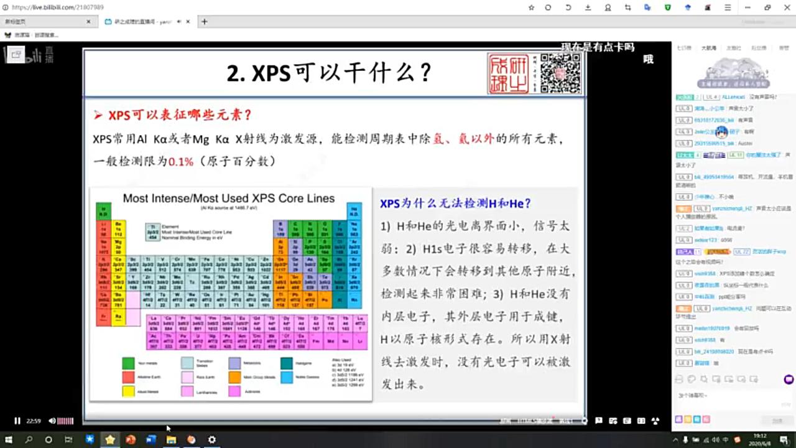The height and width of the screenshot is (448, 796).
Task: Open File Explorer from taskbar
Action: tap(171, 439)
